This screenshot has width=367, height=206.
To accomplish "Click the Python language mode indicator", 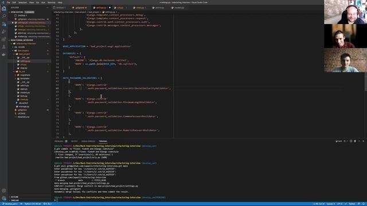I will pos(352,204).
